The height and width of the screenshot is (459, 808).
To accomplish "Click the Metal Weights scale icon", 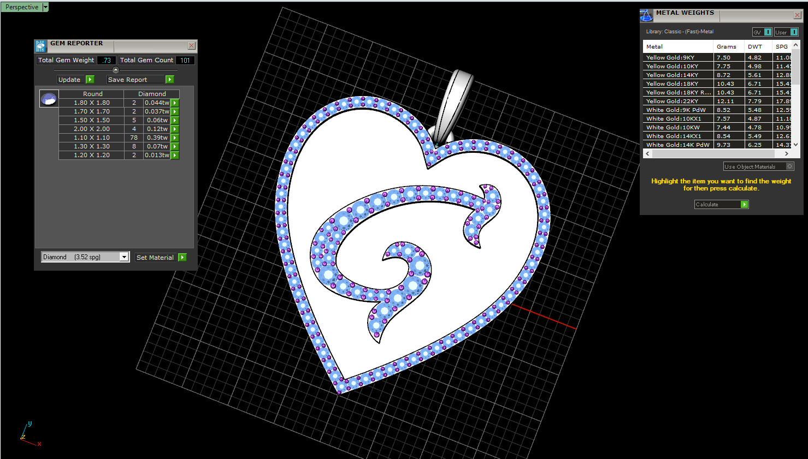I will click(646, 15).
